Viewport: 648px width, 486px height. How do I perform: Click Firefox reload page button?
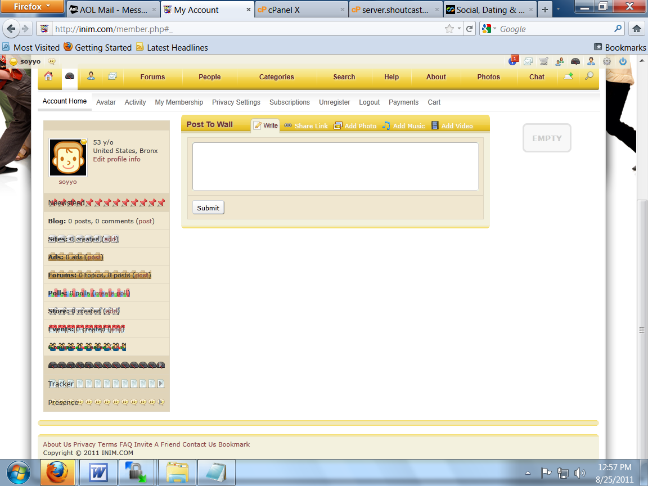pyautogui.click(x=469, y=29)
